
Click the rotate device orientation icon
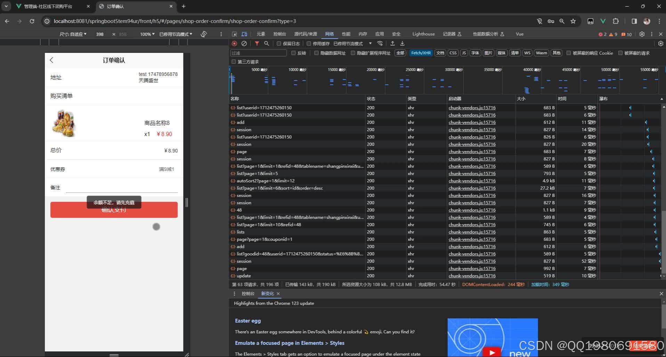click(204, 34)
